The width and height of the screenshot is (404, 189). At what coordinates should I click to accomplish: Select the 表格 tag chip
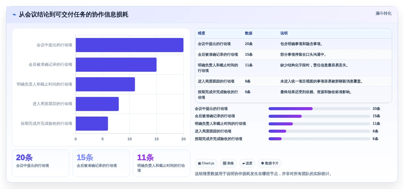(228, 163)
